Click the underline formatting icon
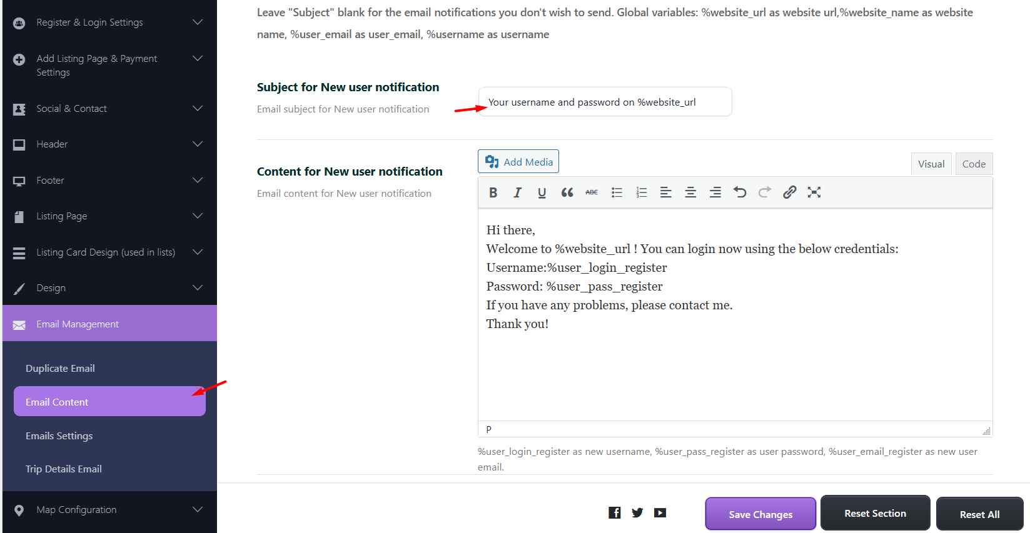1030x533 pixels. click(x=542, y=192)
